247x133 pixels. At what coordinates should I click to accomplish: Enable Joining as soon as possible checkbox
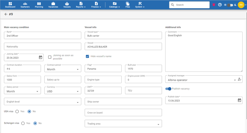point(50,57)
